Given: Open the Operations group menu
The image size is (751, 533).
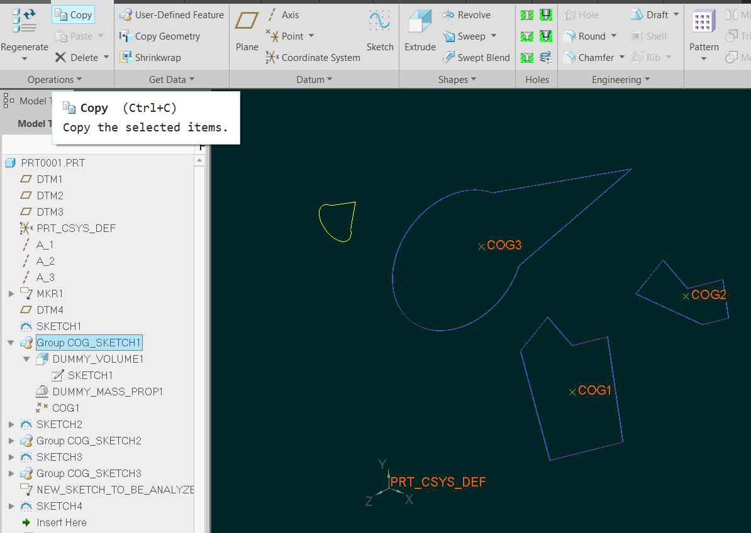Looking at the screenshot, I should pyautogui.click(x=55, y=80).
